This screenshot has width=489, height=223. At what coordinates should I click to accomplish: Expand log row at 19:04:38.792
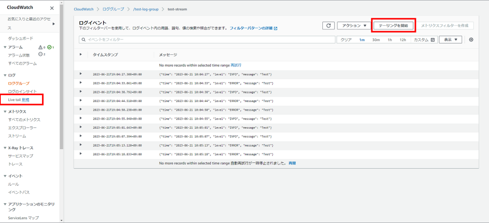pos(81,92)
